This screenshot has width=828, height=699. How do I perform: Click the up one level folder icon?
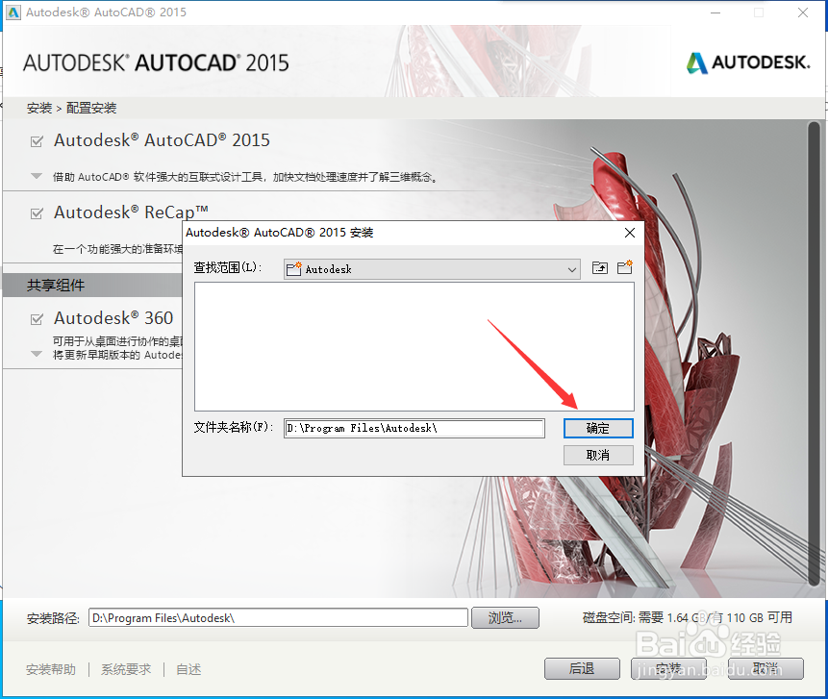tap(599, 267)
